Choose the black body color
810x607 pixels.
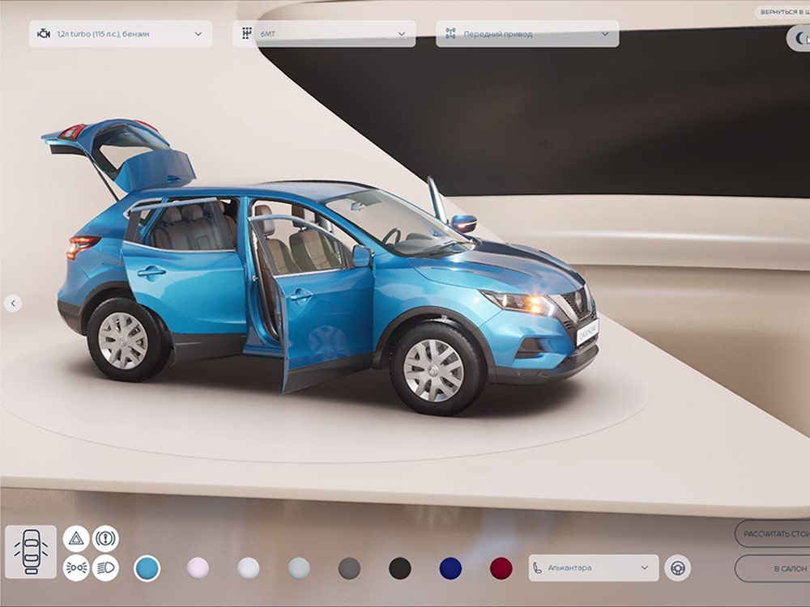(400, 568)
